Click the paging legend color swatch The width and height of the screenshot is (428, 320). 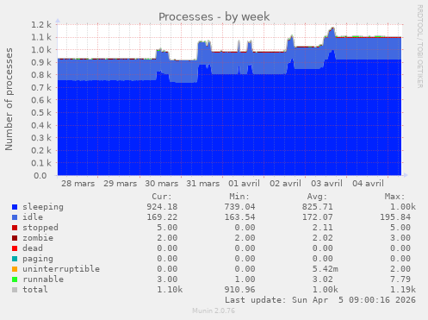pos(15,259)
